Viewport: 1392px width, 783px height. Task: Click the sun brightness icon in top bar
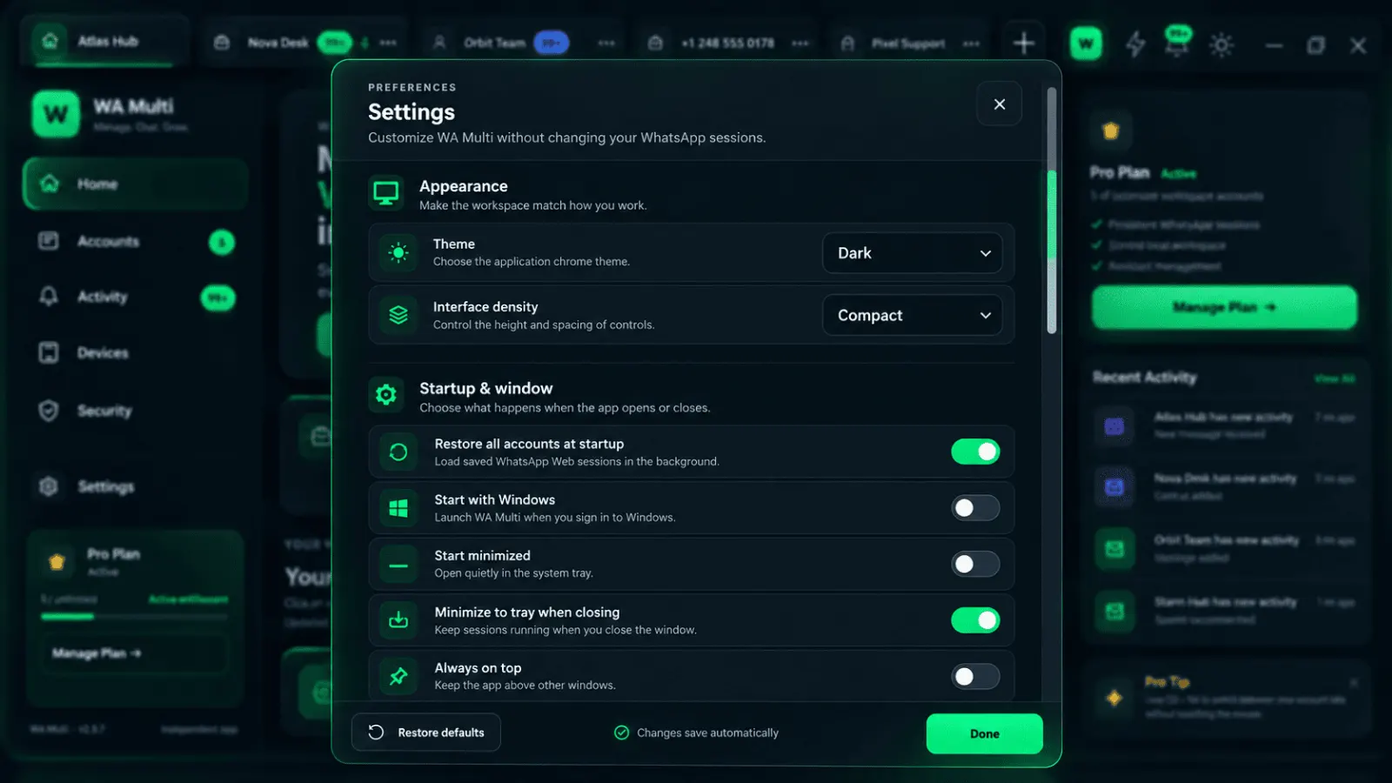pyautogui.click(x=1221, y=45)
